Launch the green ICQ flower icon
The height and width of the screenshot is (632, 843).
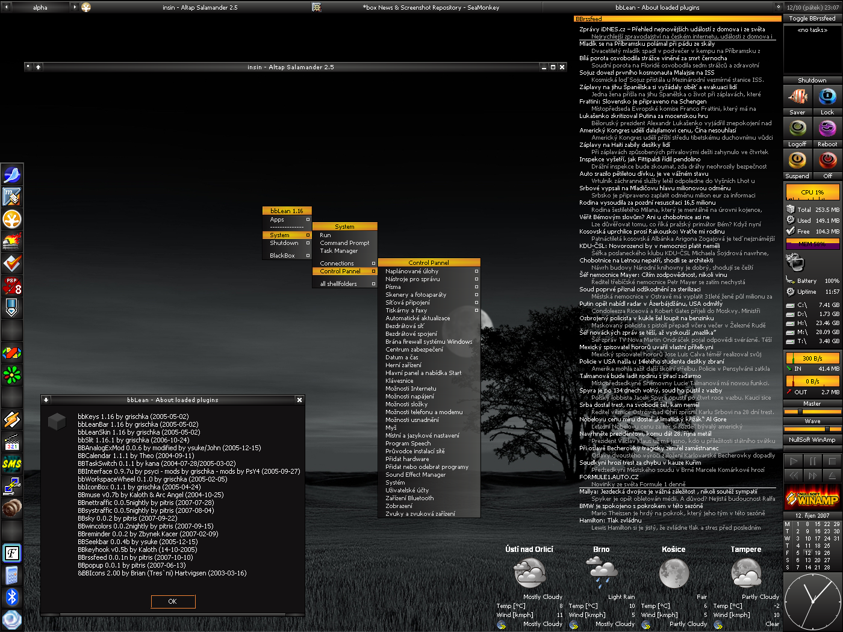(12, 375)
